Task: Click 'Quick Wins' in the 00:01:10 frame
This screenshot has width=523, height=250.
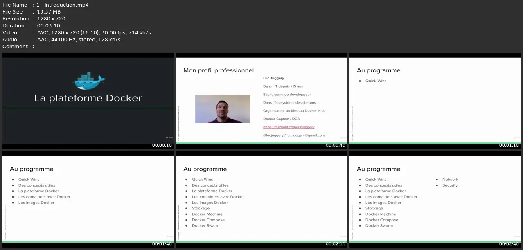Action: 376,81
